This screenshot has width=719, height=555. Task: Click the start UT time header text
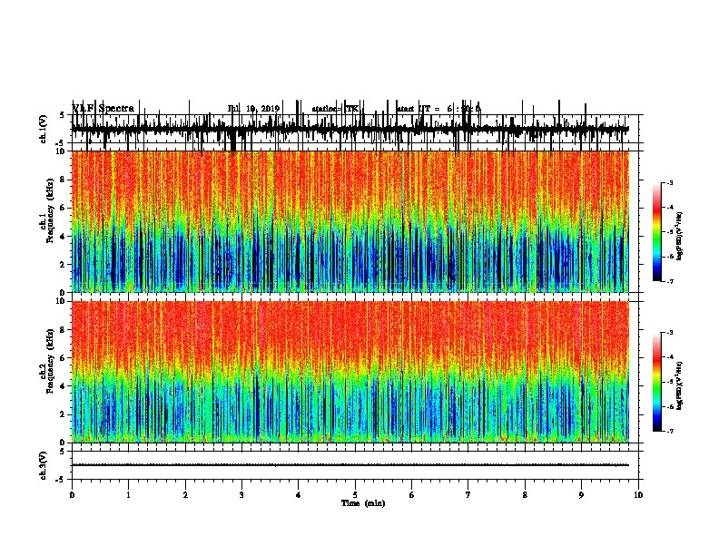438,109
